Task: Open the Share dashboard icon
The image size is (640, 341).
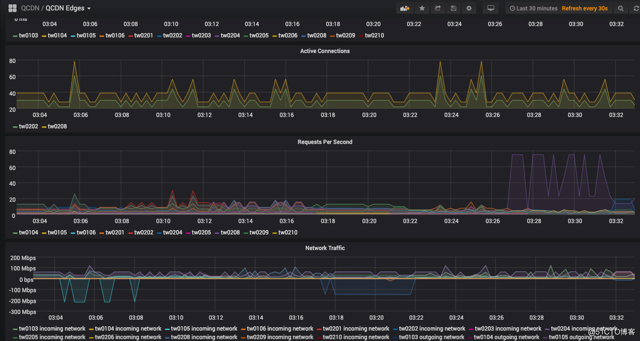Action: tap(438, 8)
